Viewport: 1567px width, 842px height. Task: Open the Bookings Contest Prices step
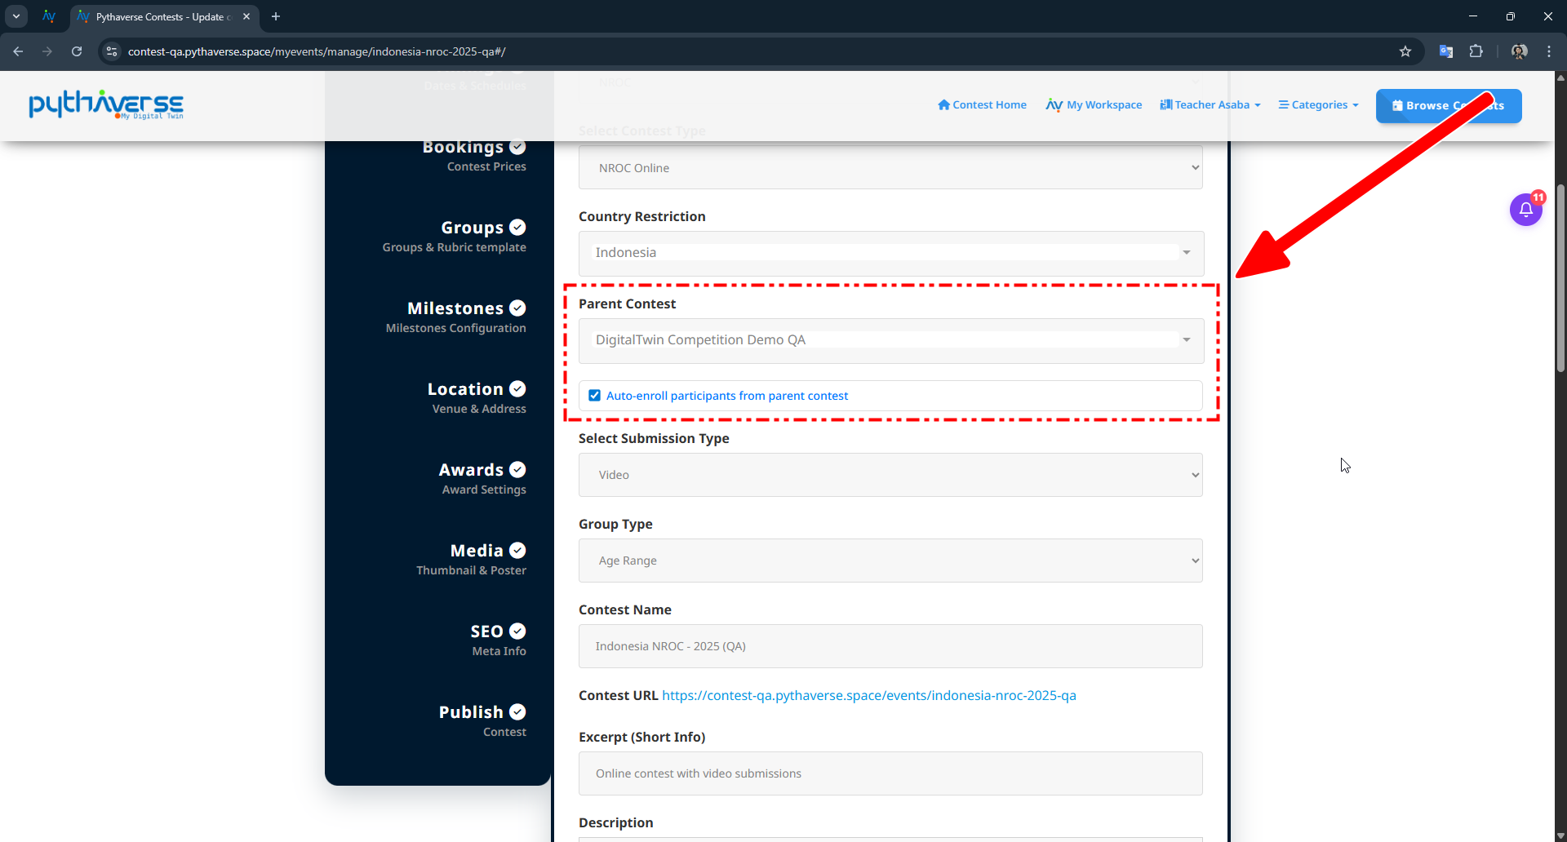473,155
